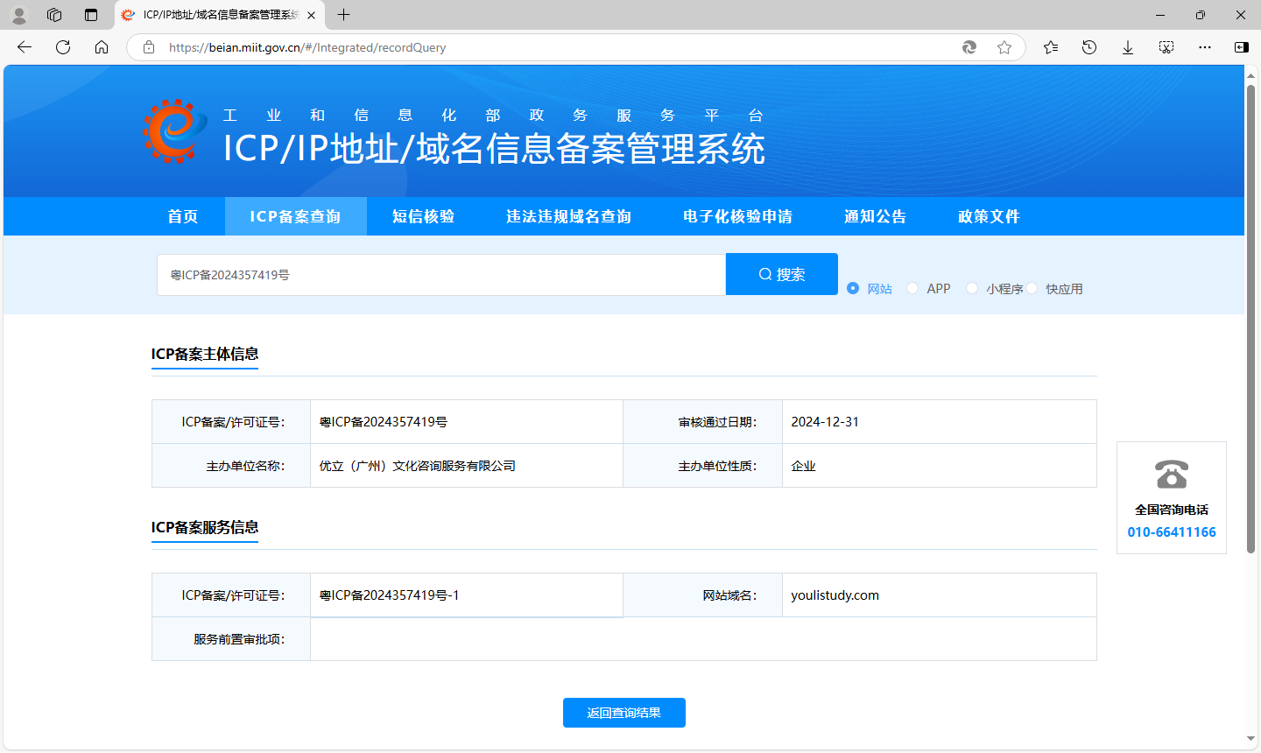Open browser History

[x=1089, y=47]
